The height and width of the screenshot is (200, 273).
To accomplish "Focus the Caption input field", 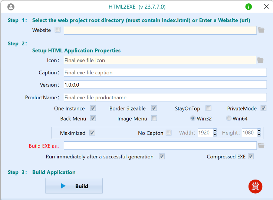I will [x=165, y=72].
